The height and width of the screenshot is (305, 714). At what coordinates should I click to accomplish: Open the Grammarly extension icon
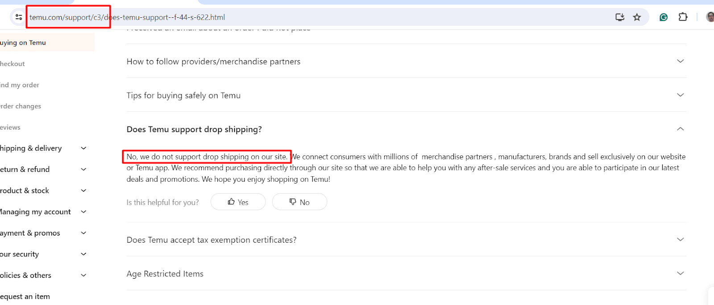tap(664, 17)
